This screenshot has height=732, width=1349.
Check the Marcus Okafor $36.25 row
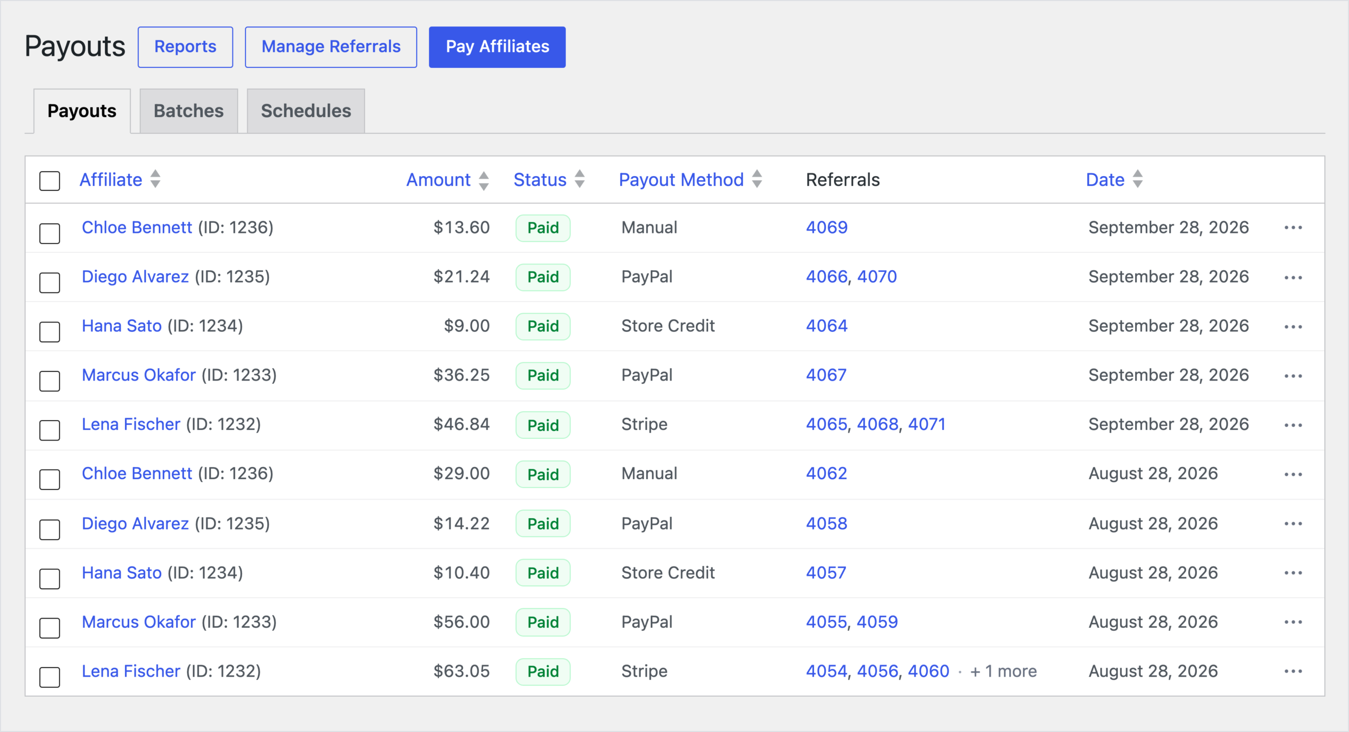coord(50,381)
